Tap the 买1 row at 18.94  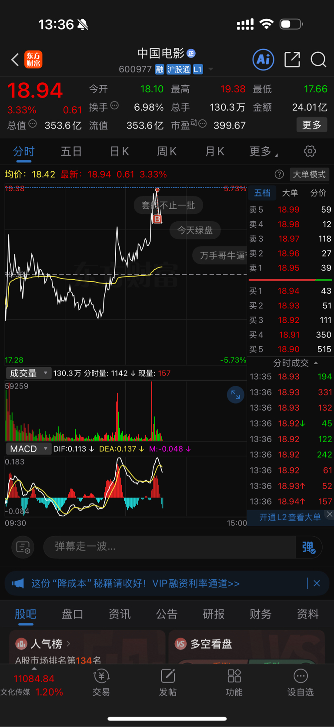click(x=290, y=291)
